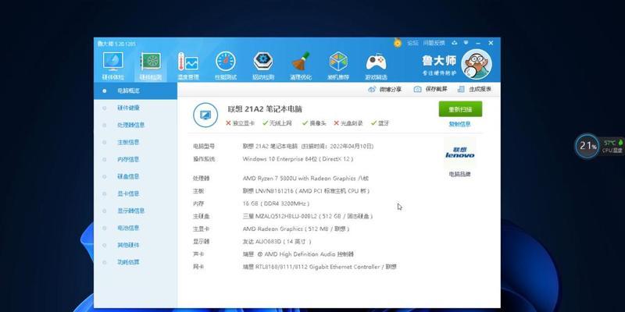Select 电脑概览 in the sidebar
The width and height of the screenshot is (625, 312).
(x=135, y=90)
